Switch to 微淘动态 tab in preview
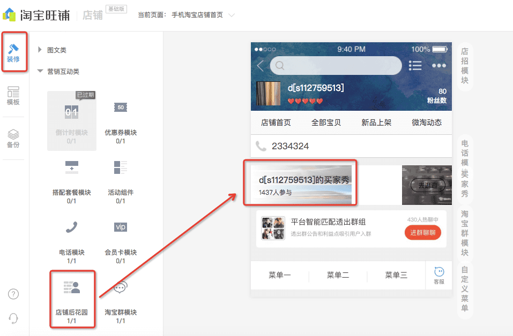 click(427, 123)
